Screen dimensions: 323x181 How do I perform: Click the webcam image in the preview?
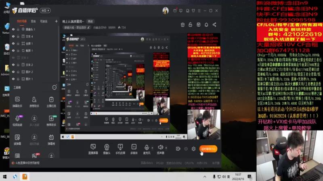(203, 124)
